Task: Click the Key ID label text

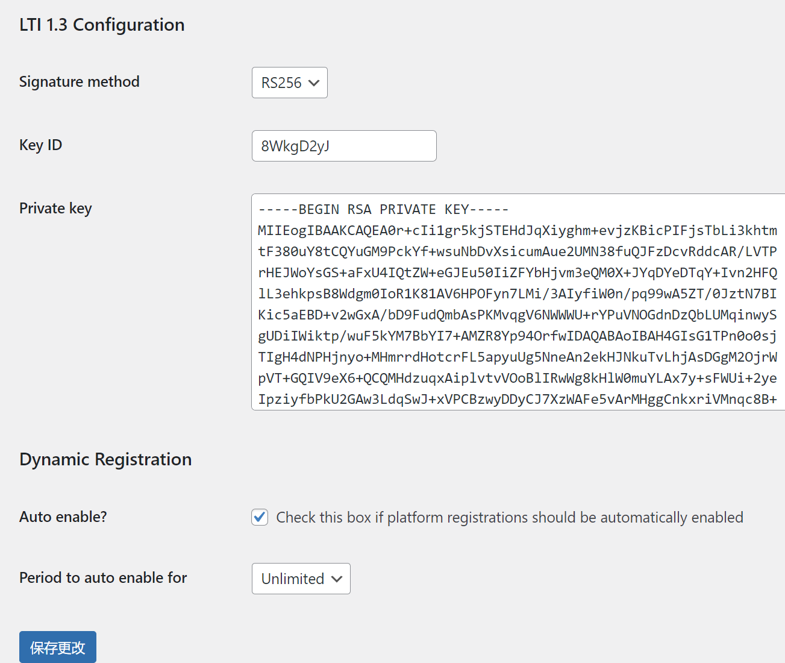Action: point(40,145)
